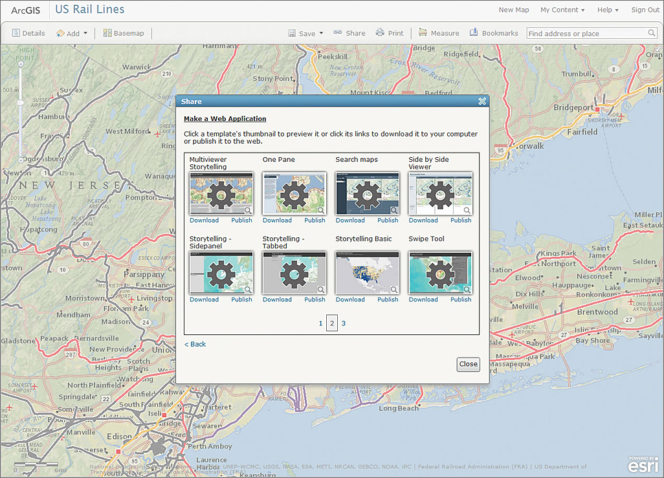Click the Back link

tap(195, 344)
